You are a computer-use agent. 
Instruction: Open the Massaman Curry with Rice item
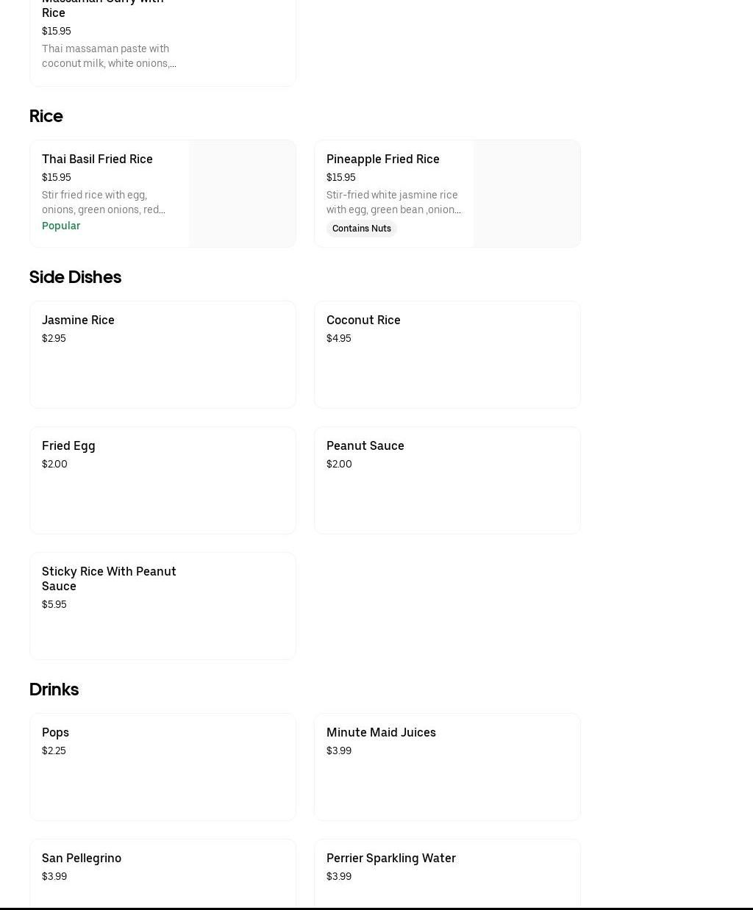[103, 10]
